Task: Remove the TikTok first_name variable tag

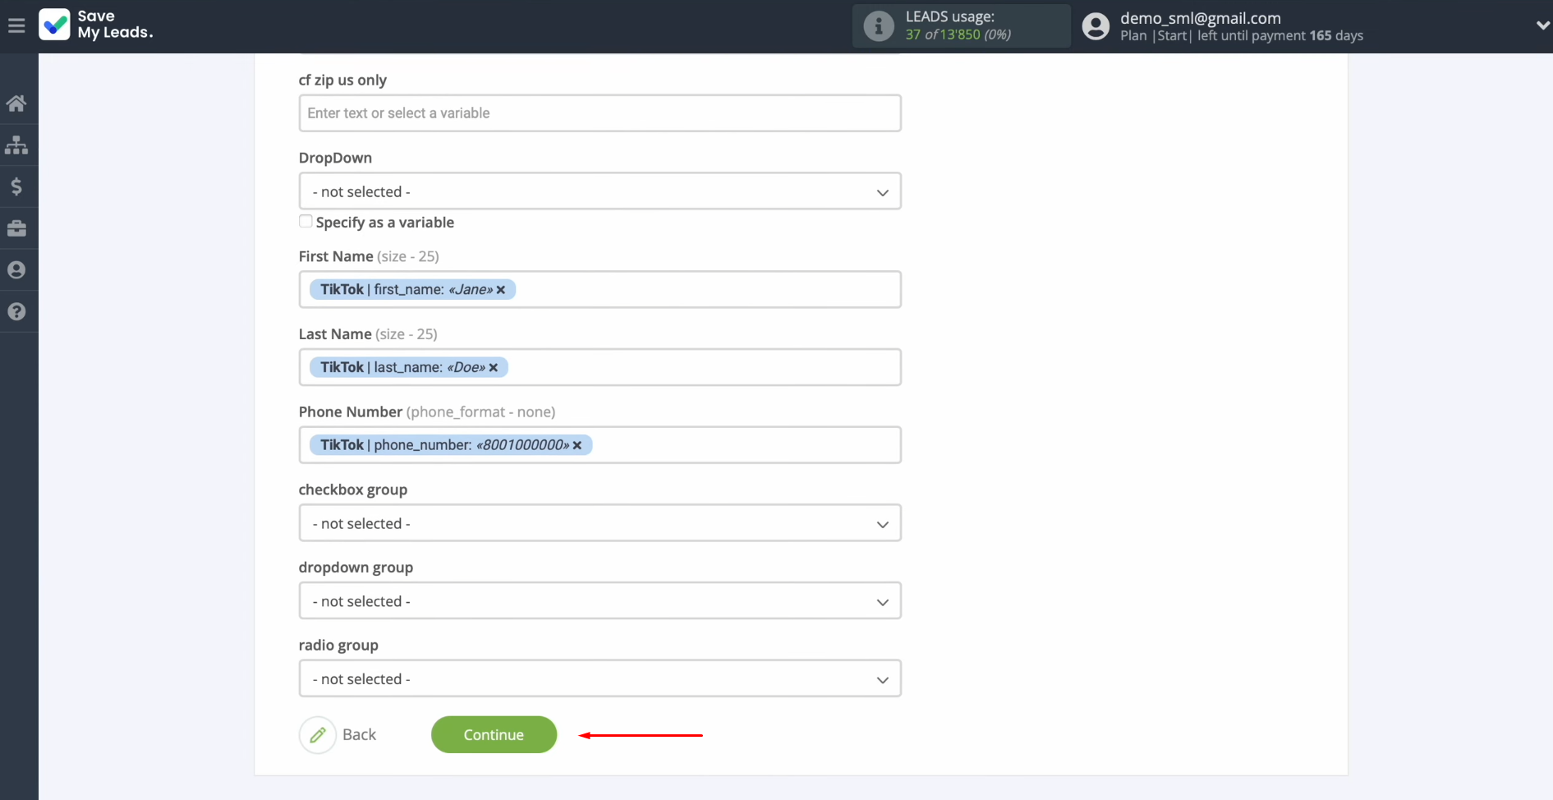Action: coord(500,290)
